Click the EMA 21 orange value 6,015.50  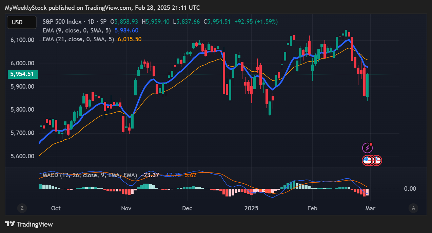[x=130, y=39]
